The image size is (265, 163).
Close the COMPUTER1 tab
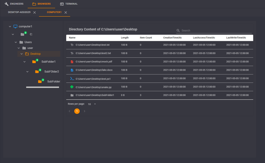click(66, 12)
